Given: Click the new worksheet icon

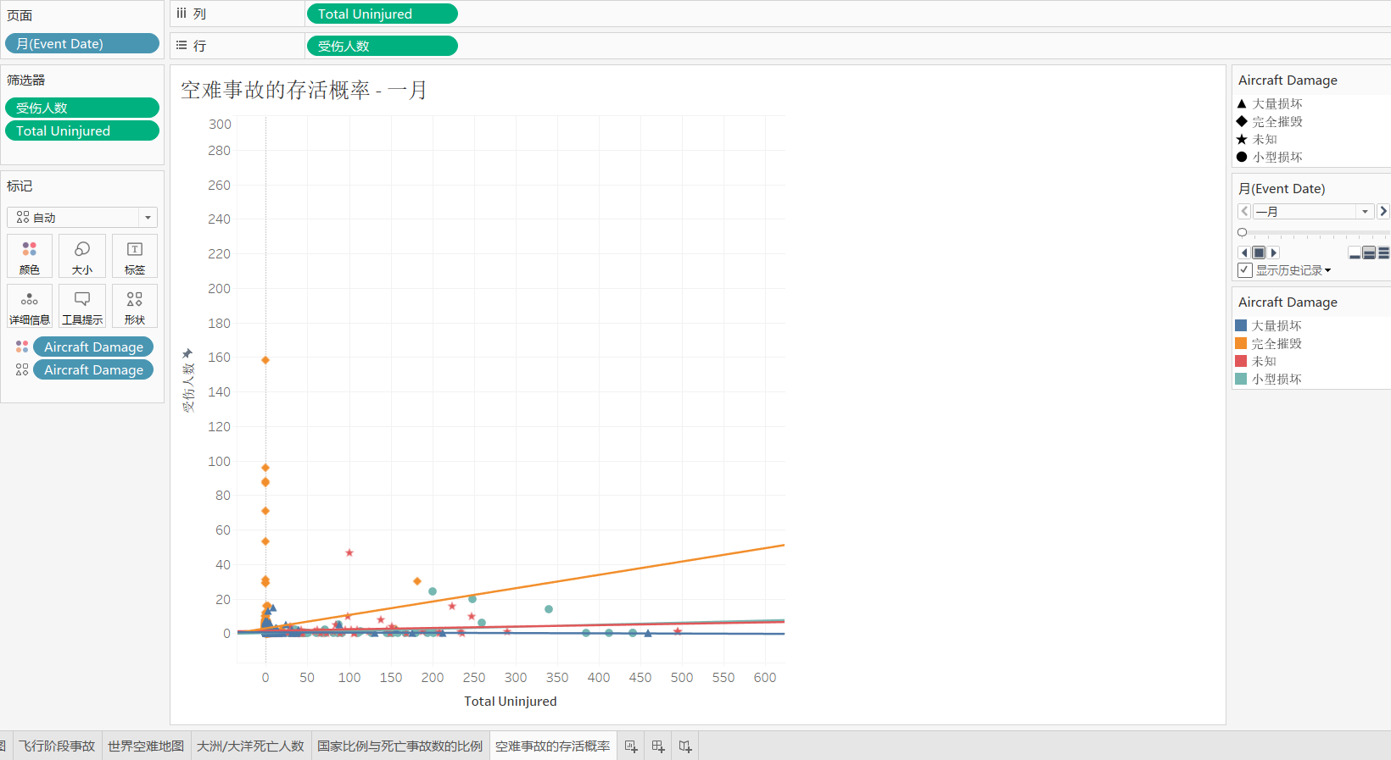Looking at the screenshot, I should (x=631, y=746).
